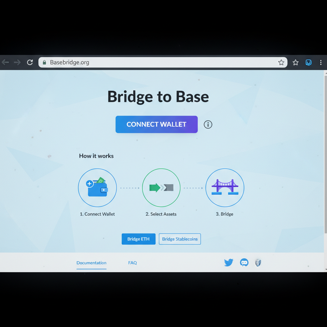Switch to the Documentation tab

(91, 262)
